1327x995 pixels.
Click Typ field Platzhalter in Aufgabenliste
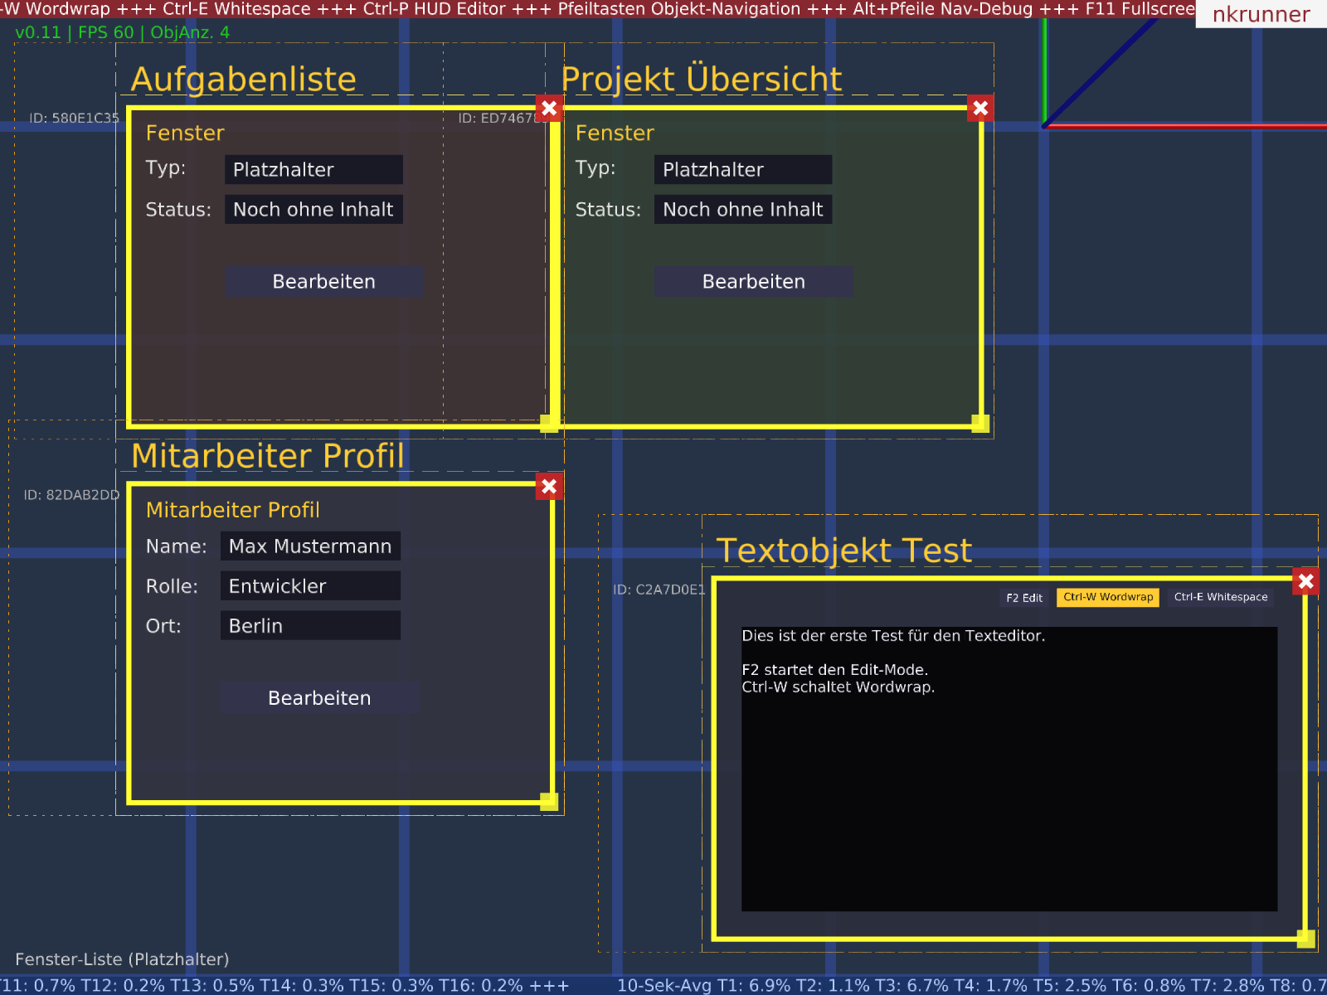point(314,169)
